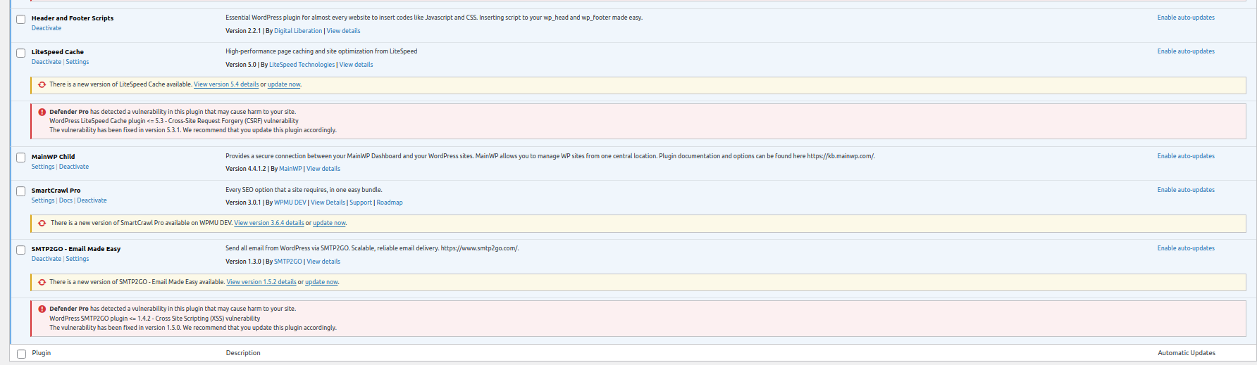Image resolution: width=1257 pixels, height=365 pixels.
Task: View SmartCrawl Pro version 3.6.4 details
Action: (x=269, y=223)
